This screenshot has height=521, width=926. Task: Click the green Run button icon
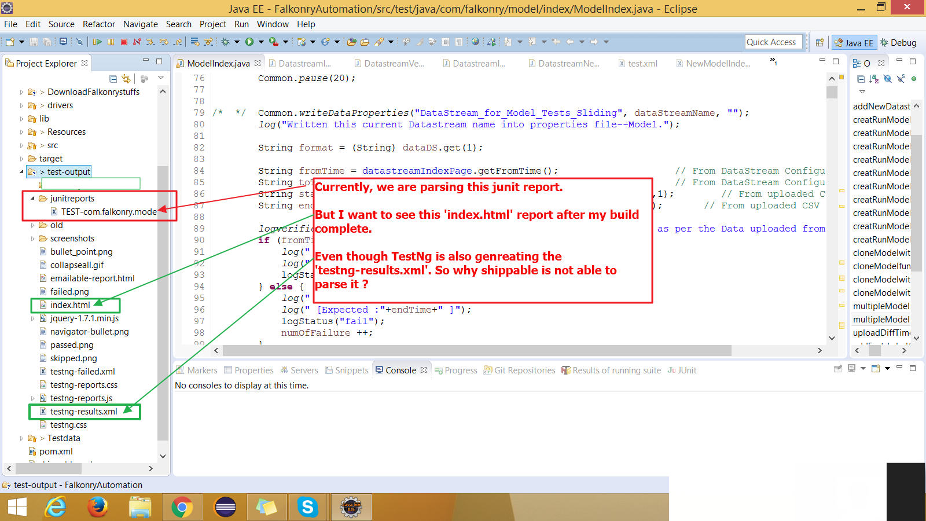249,42
